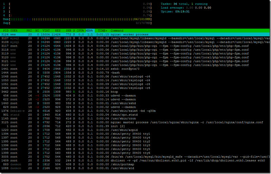The image size is (271, 174).
Task: Sort by the RES column header
Action: pos(58,30)
